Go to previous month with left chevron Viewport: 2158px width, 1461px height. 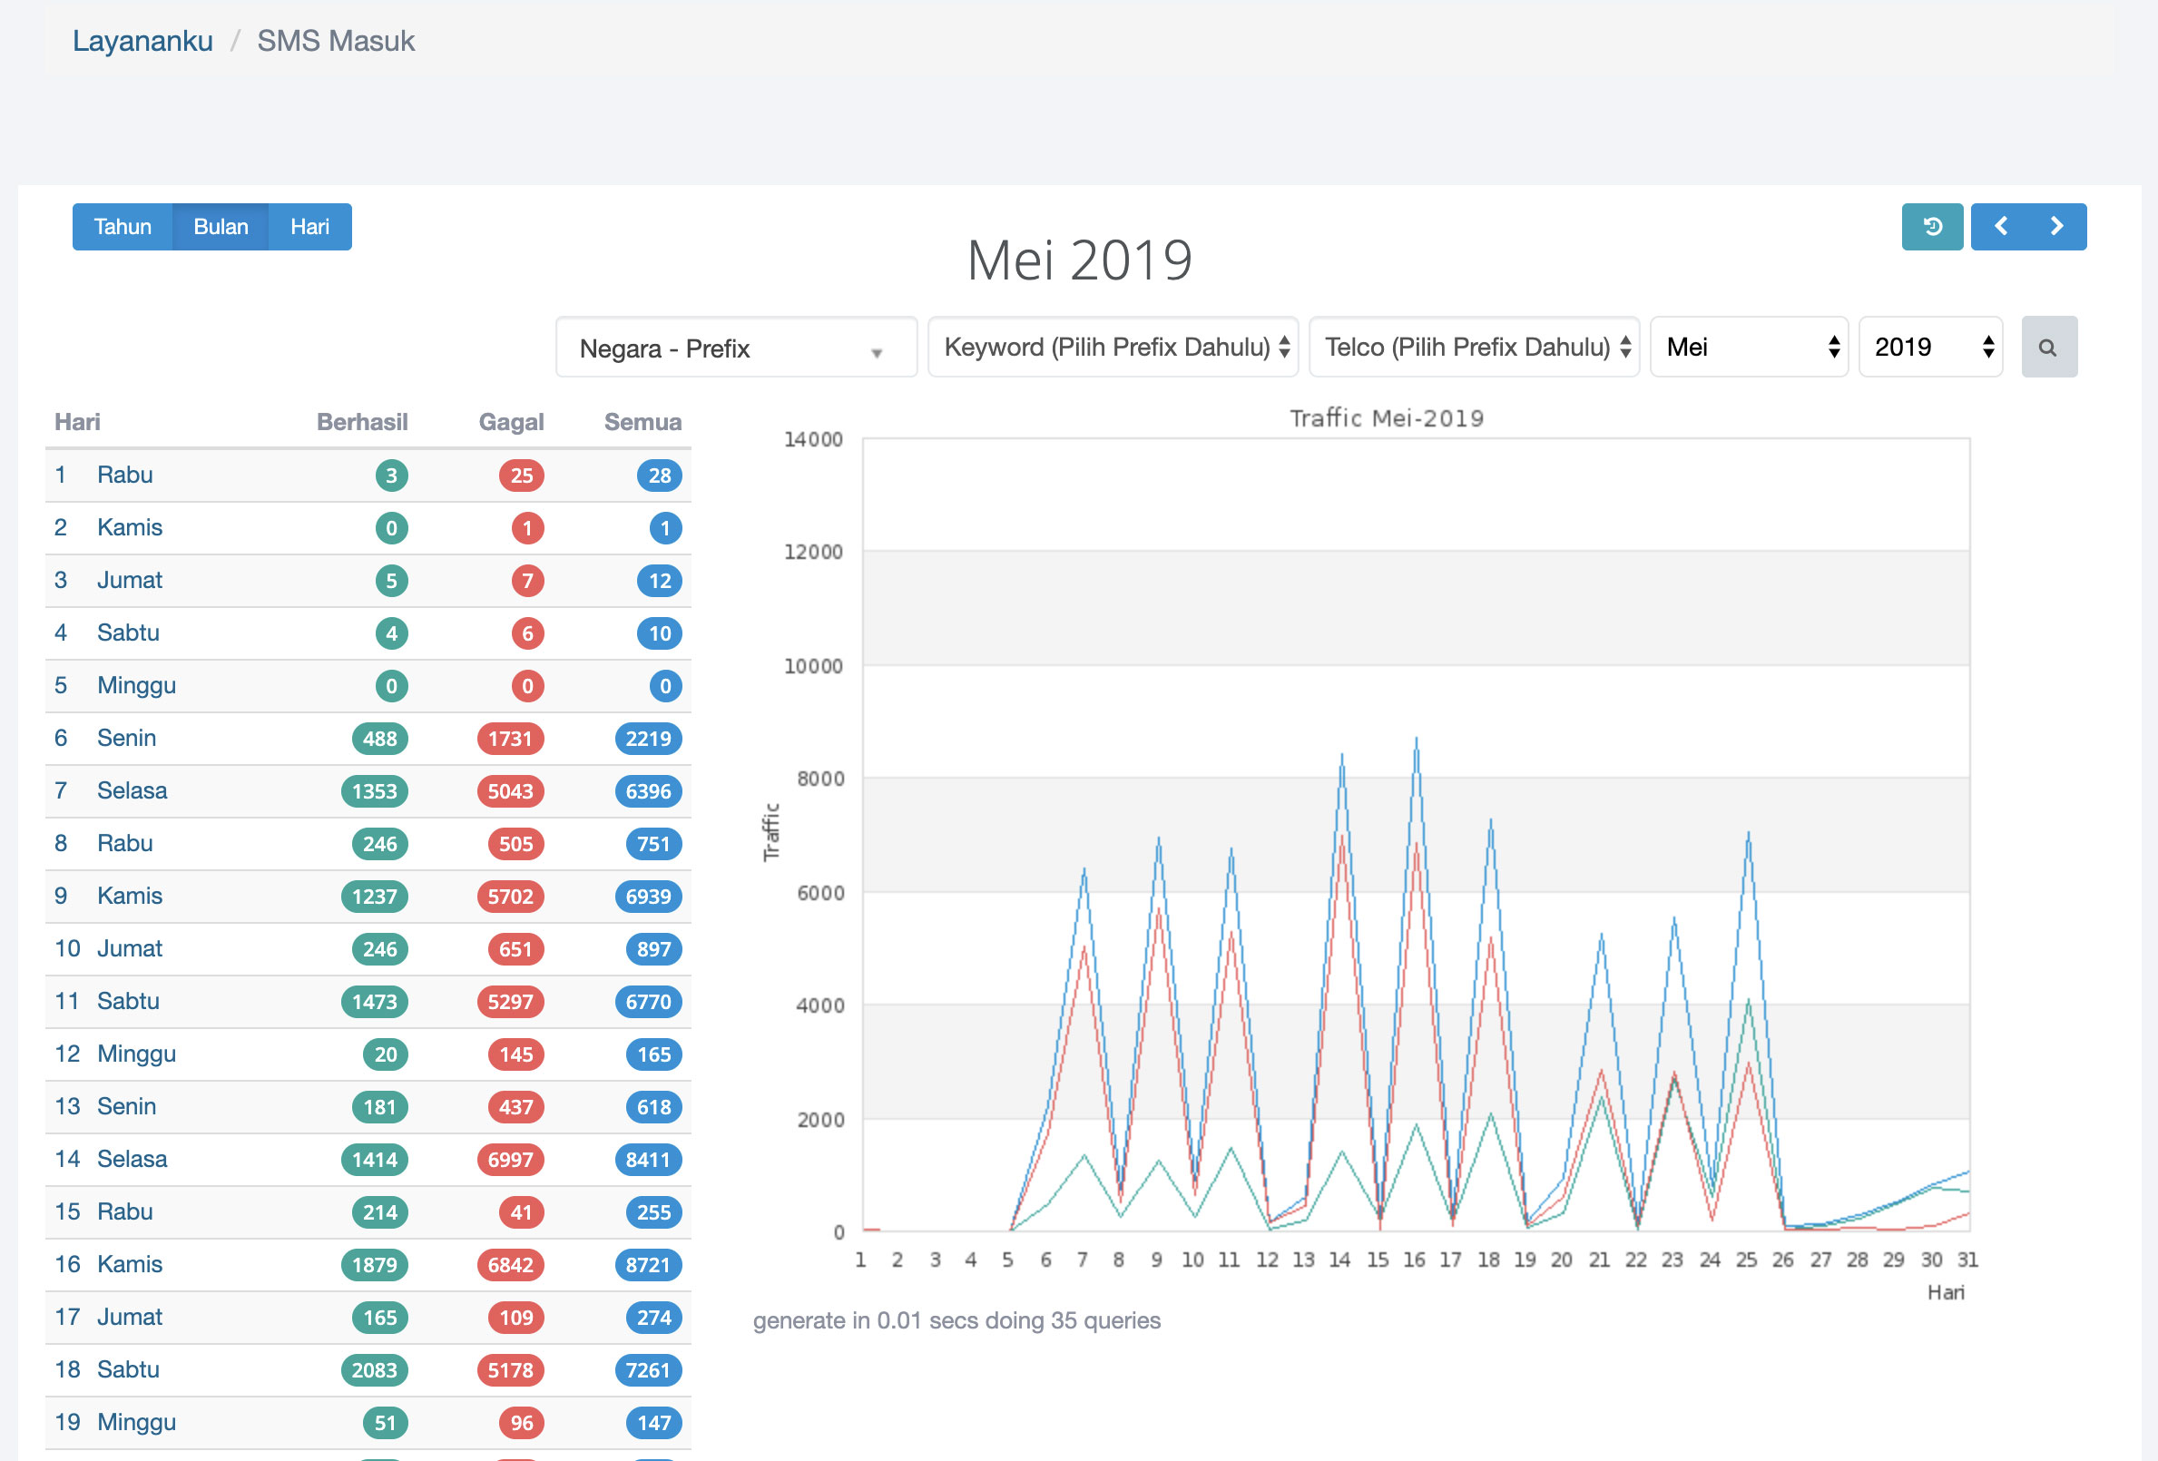tap(2001, 227)
